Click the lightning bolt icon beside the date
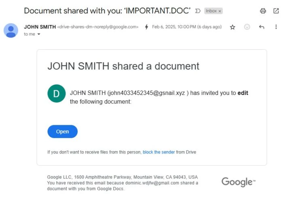Screen dimensions: 283x204 pyautogui.click(x=146, y=27)
